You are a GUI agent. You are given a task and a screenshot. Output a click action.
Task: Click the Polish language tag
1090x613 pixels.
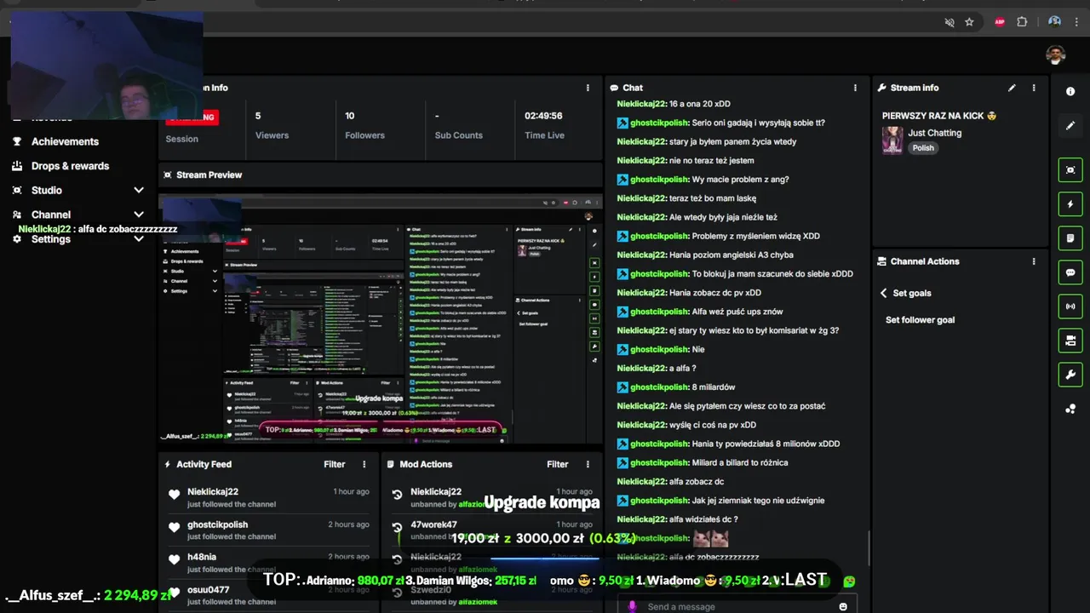click(x=923, y=148)
